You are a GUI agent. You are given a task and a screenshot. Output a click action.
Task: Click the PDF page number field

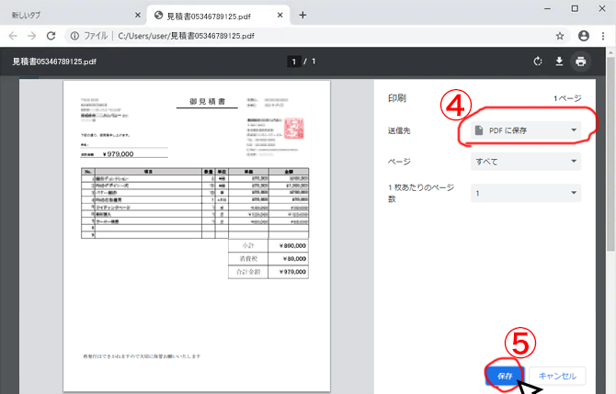point(294,62)
